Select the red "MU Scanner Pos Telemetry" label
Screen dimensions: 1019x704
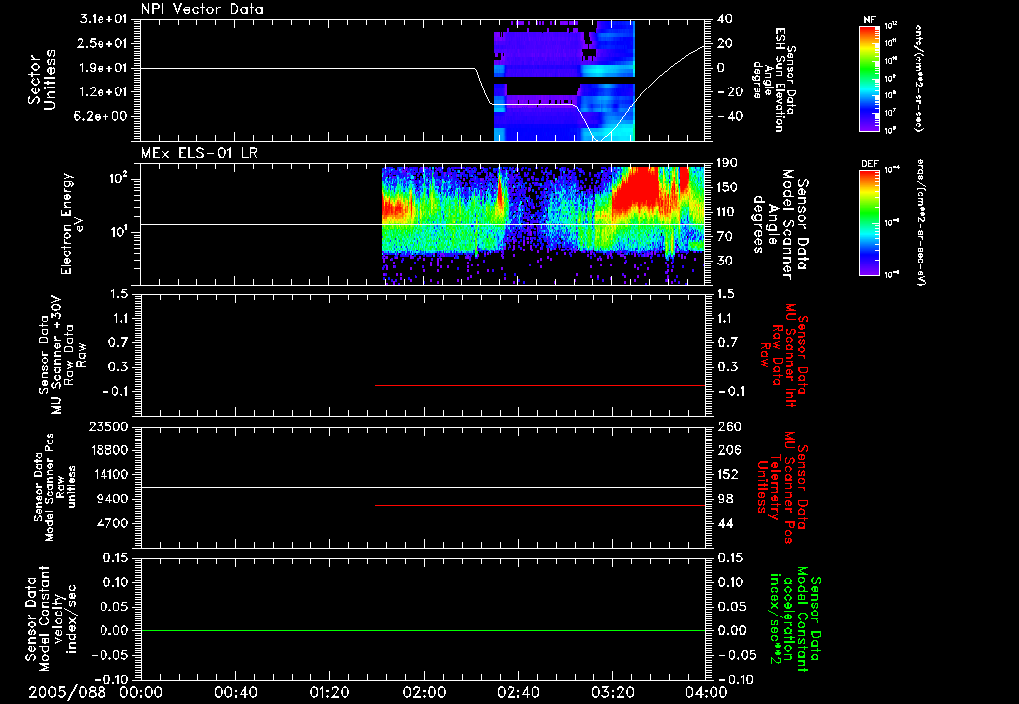[783, 487]
